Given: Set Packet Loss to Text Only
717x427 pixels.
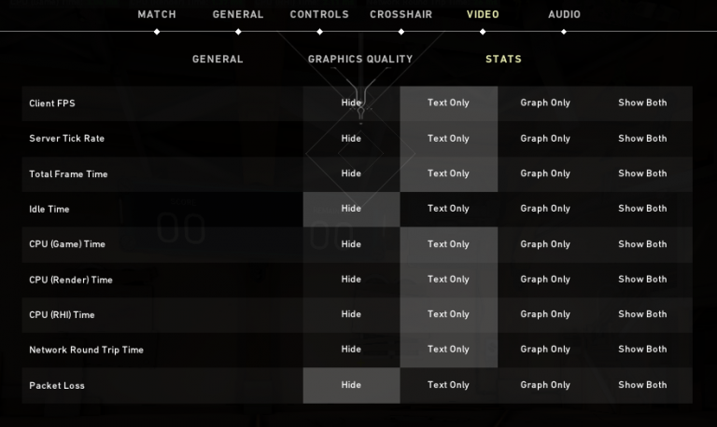Looking at the screenshot, I should 448,385.
